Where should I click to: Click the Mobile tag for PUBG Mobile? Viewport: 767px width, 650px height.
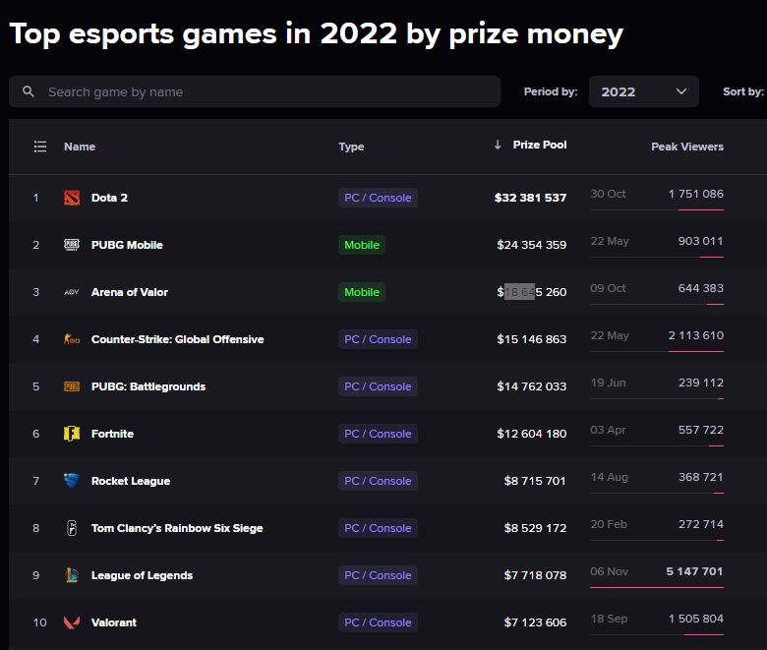coord(362,245)
